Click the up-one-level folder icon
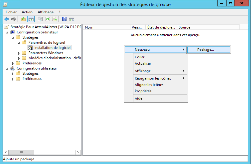251x164 pixels. pyautogui.click(x=24, y=19)
